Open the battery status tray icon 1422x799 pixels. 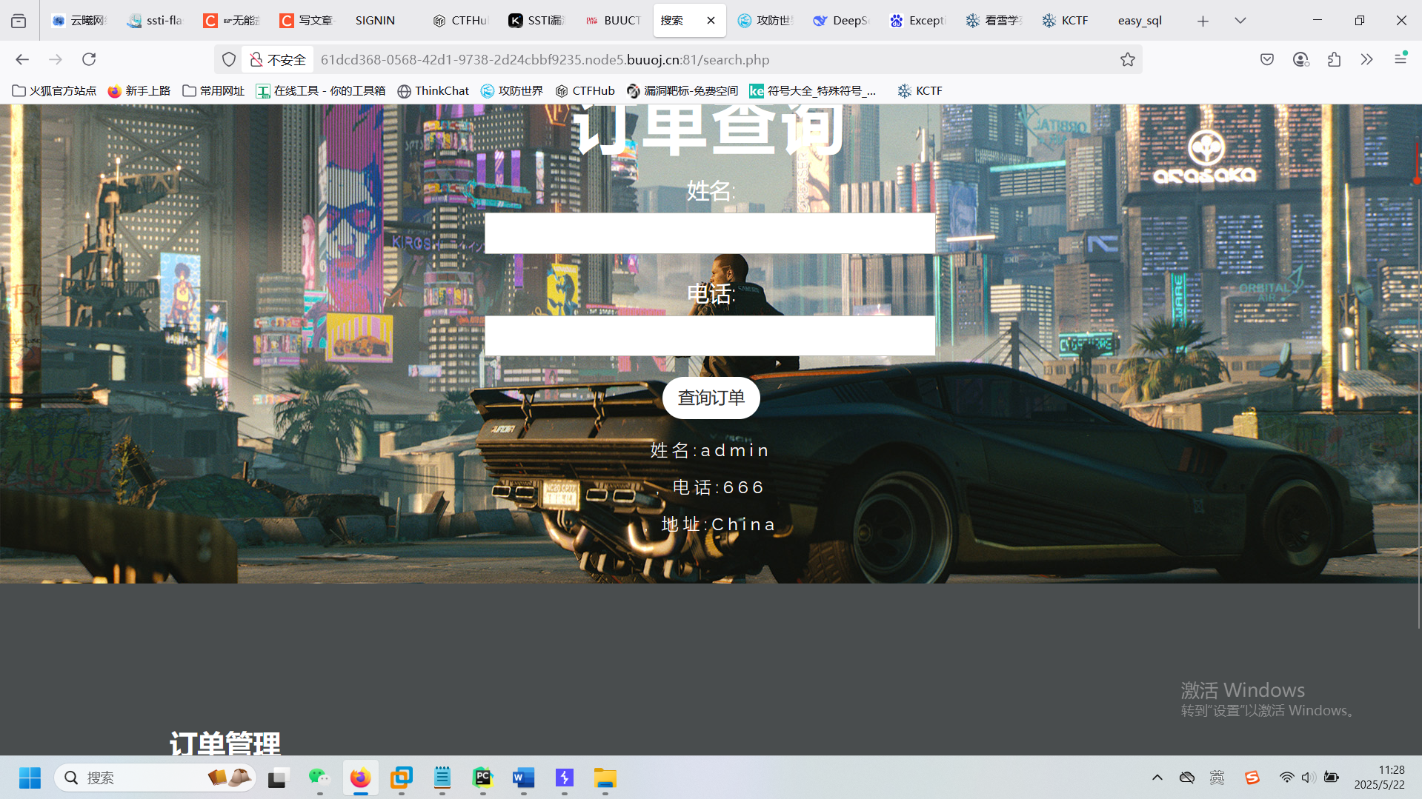1332,778
